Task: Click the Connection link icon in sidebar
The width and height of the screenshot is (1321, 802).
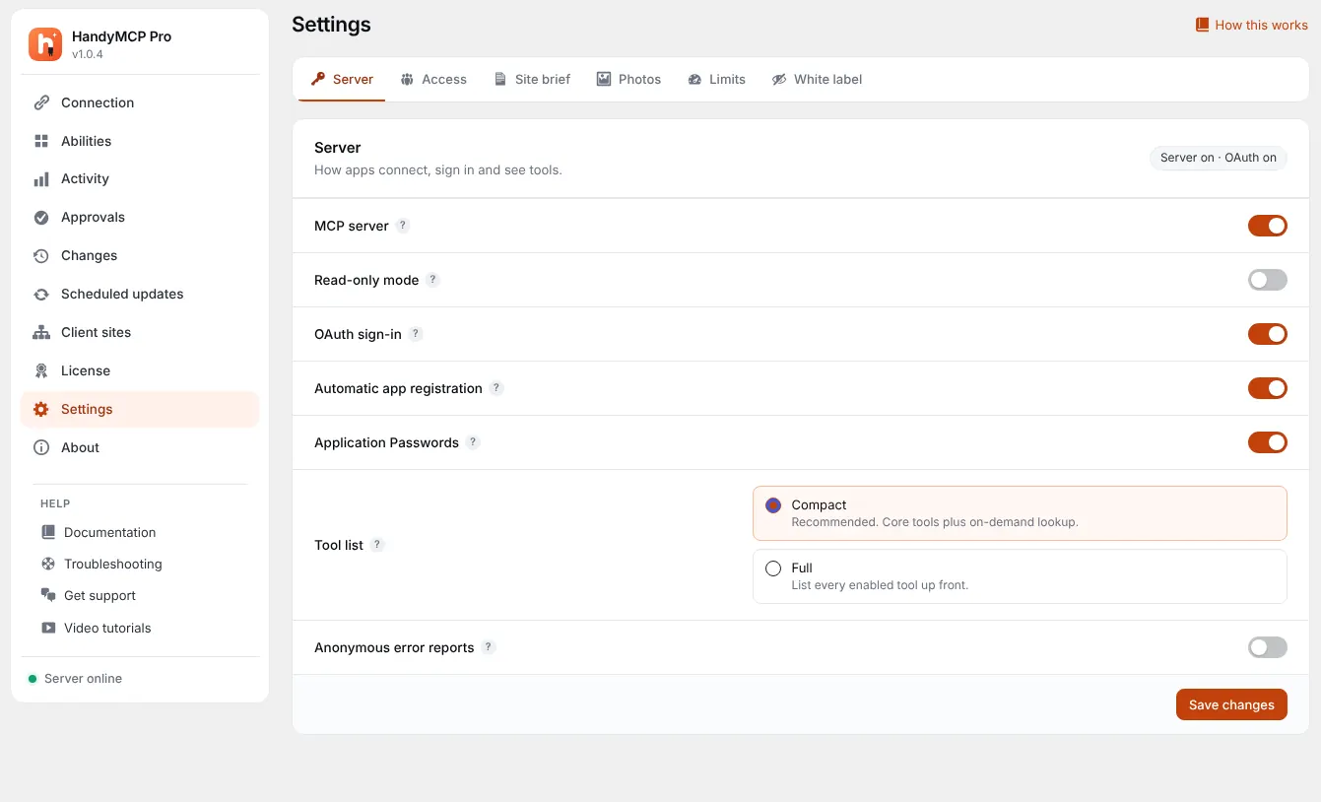Action: 41,102
